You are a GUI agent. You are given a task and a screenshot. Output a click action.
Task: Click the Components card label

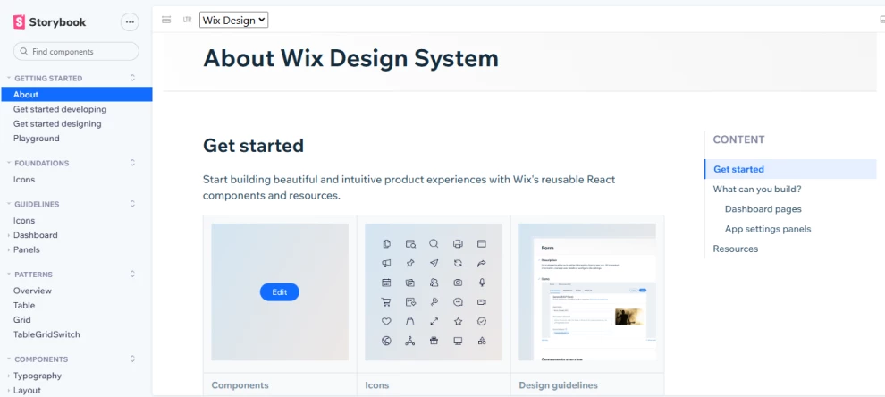pyautogui.click(x=240, y=385)
